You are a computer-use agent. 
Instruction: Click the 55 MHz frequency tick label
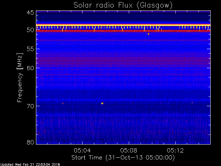(30, 49)
